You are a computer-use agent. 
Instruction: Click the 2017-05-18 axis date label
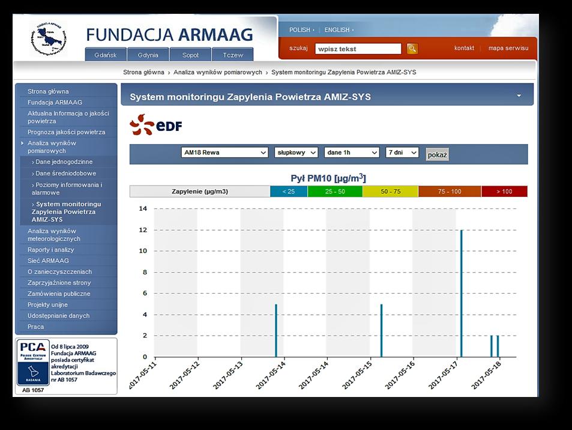pyautogui.click(x=487, y=375)
